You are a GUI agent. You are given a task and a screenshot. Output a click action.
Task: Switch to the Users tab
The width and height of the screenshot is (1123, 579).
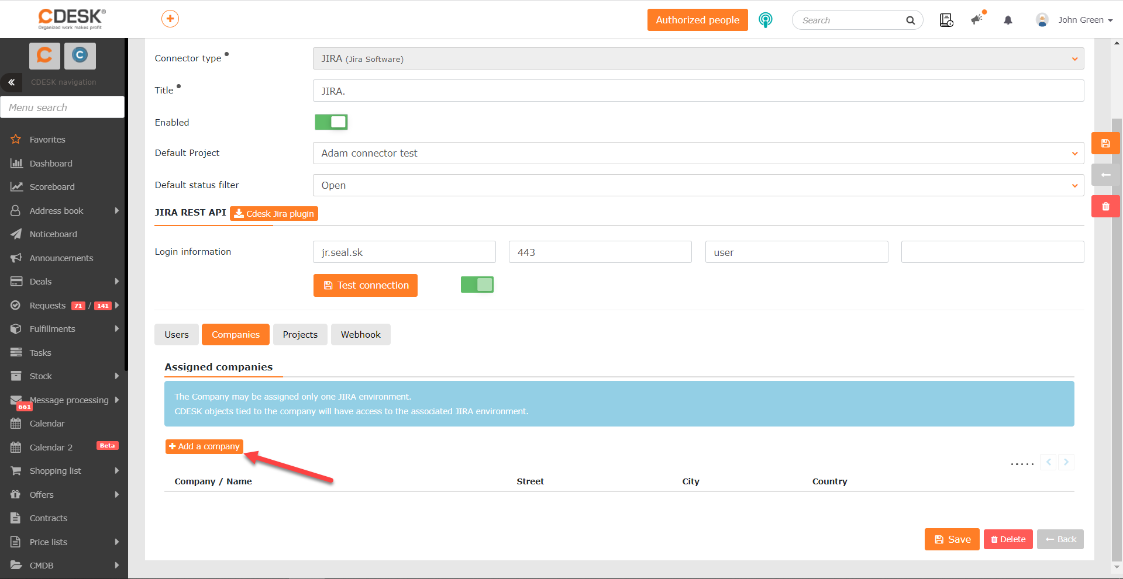click(177, 335)
